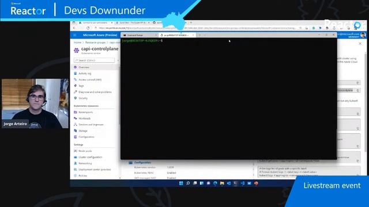Open Workloads under Kubernetes resources
369x207 pixels.
[85, 118]
